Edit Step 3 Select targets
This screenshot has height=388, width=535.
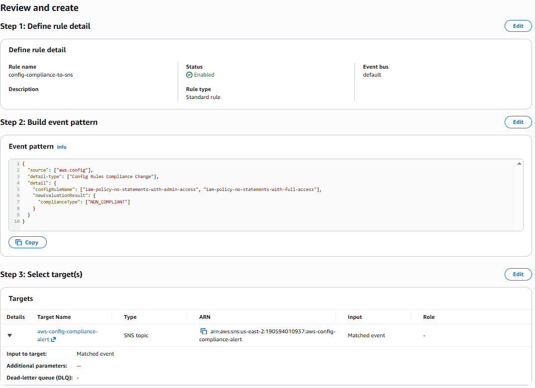pyautogui.click(x=518, y=274)
